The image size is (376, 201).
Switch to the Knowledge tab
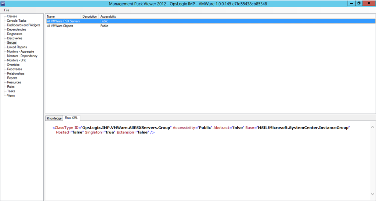54,118
